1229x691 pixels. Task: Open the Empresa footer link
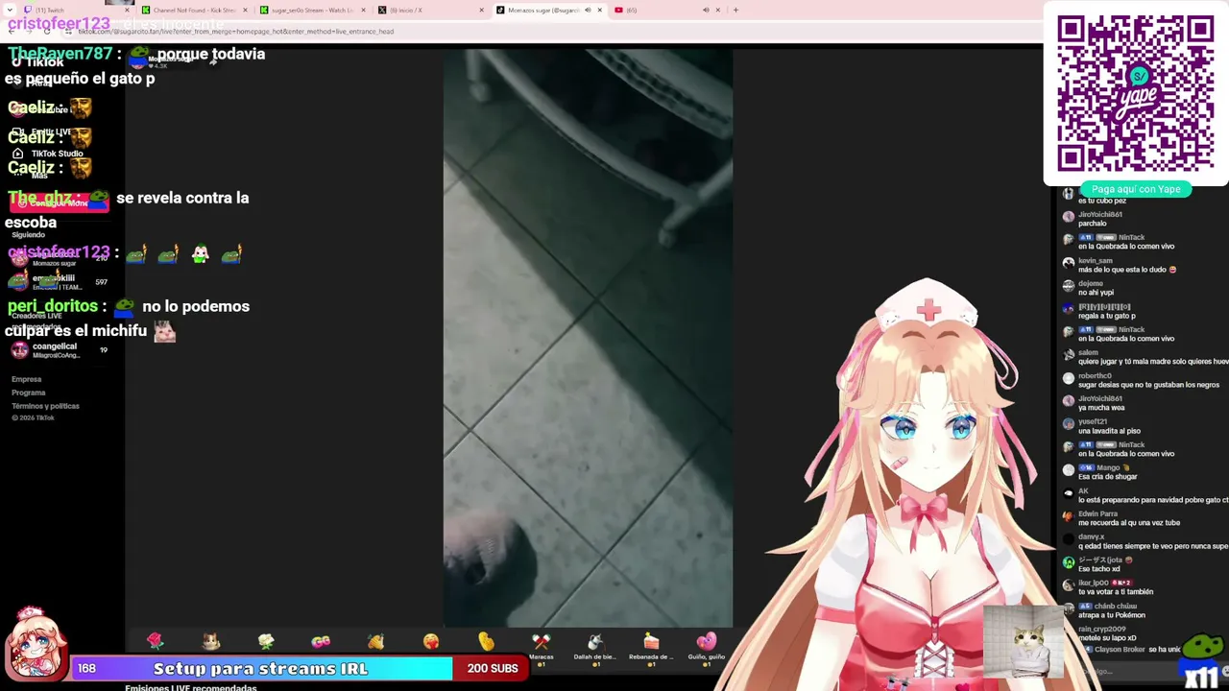click(x=26, y=379)
